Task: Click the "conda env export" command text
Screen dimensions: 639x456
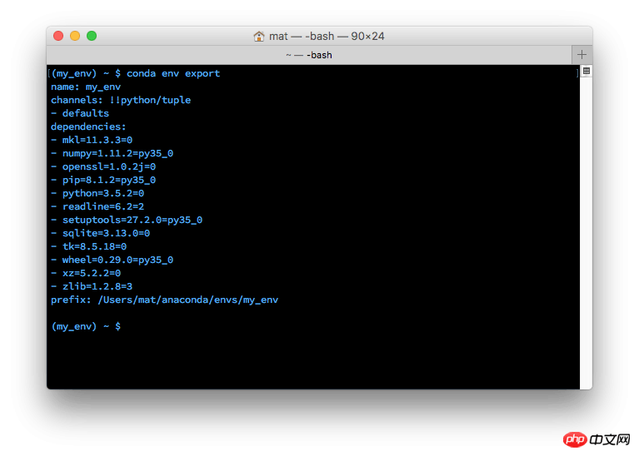Action: 173,74
